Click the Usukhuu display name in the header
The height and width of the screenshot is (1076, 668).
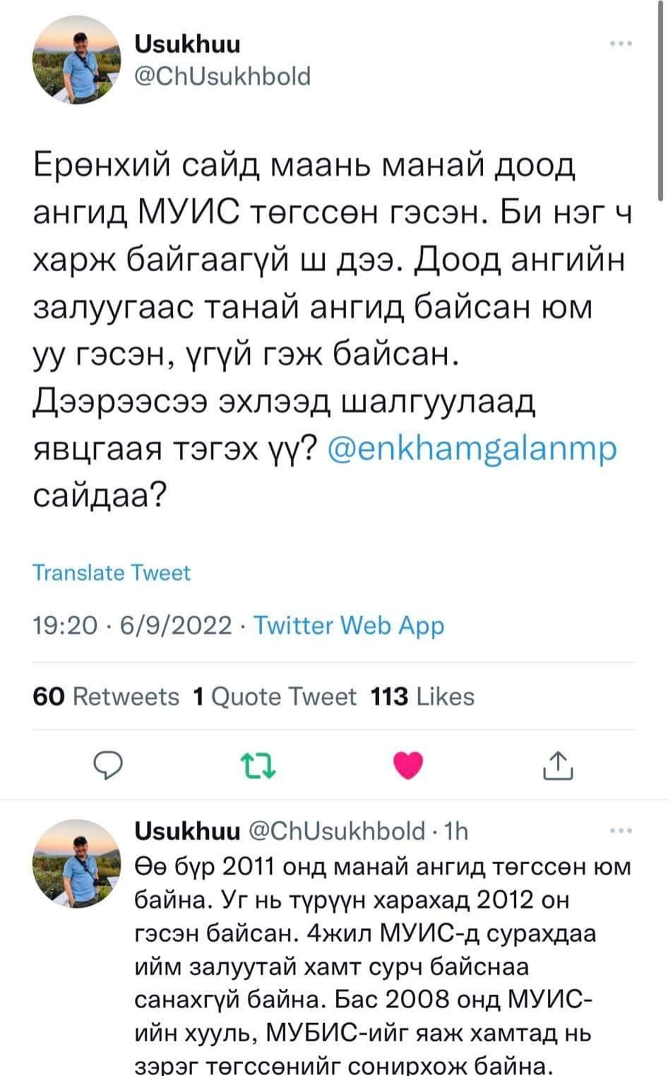[187, 44]
